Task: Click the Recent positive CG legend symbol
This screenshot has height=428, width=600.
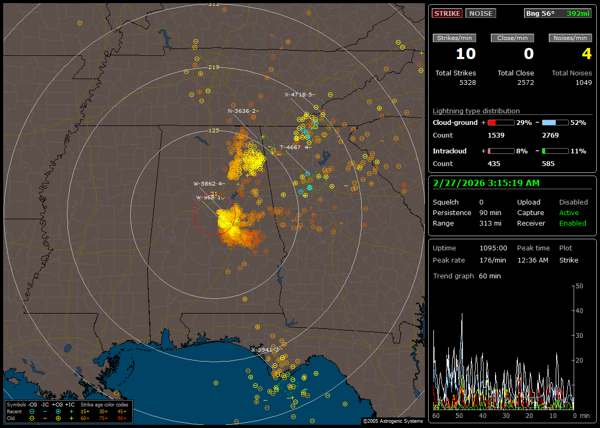Action: (58, 411)
